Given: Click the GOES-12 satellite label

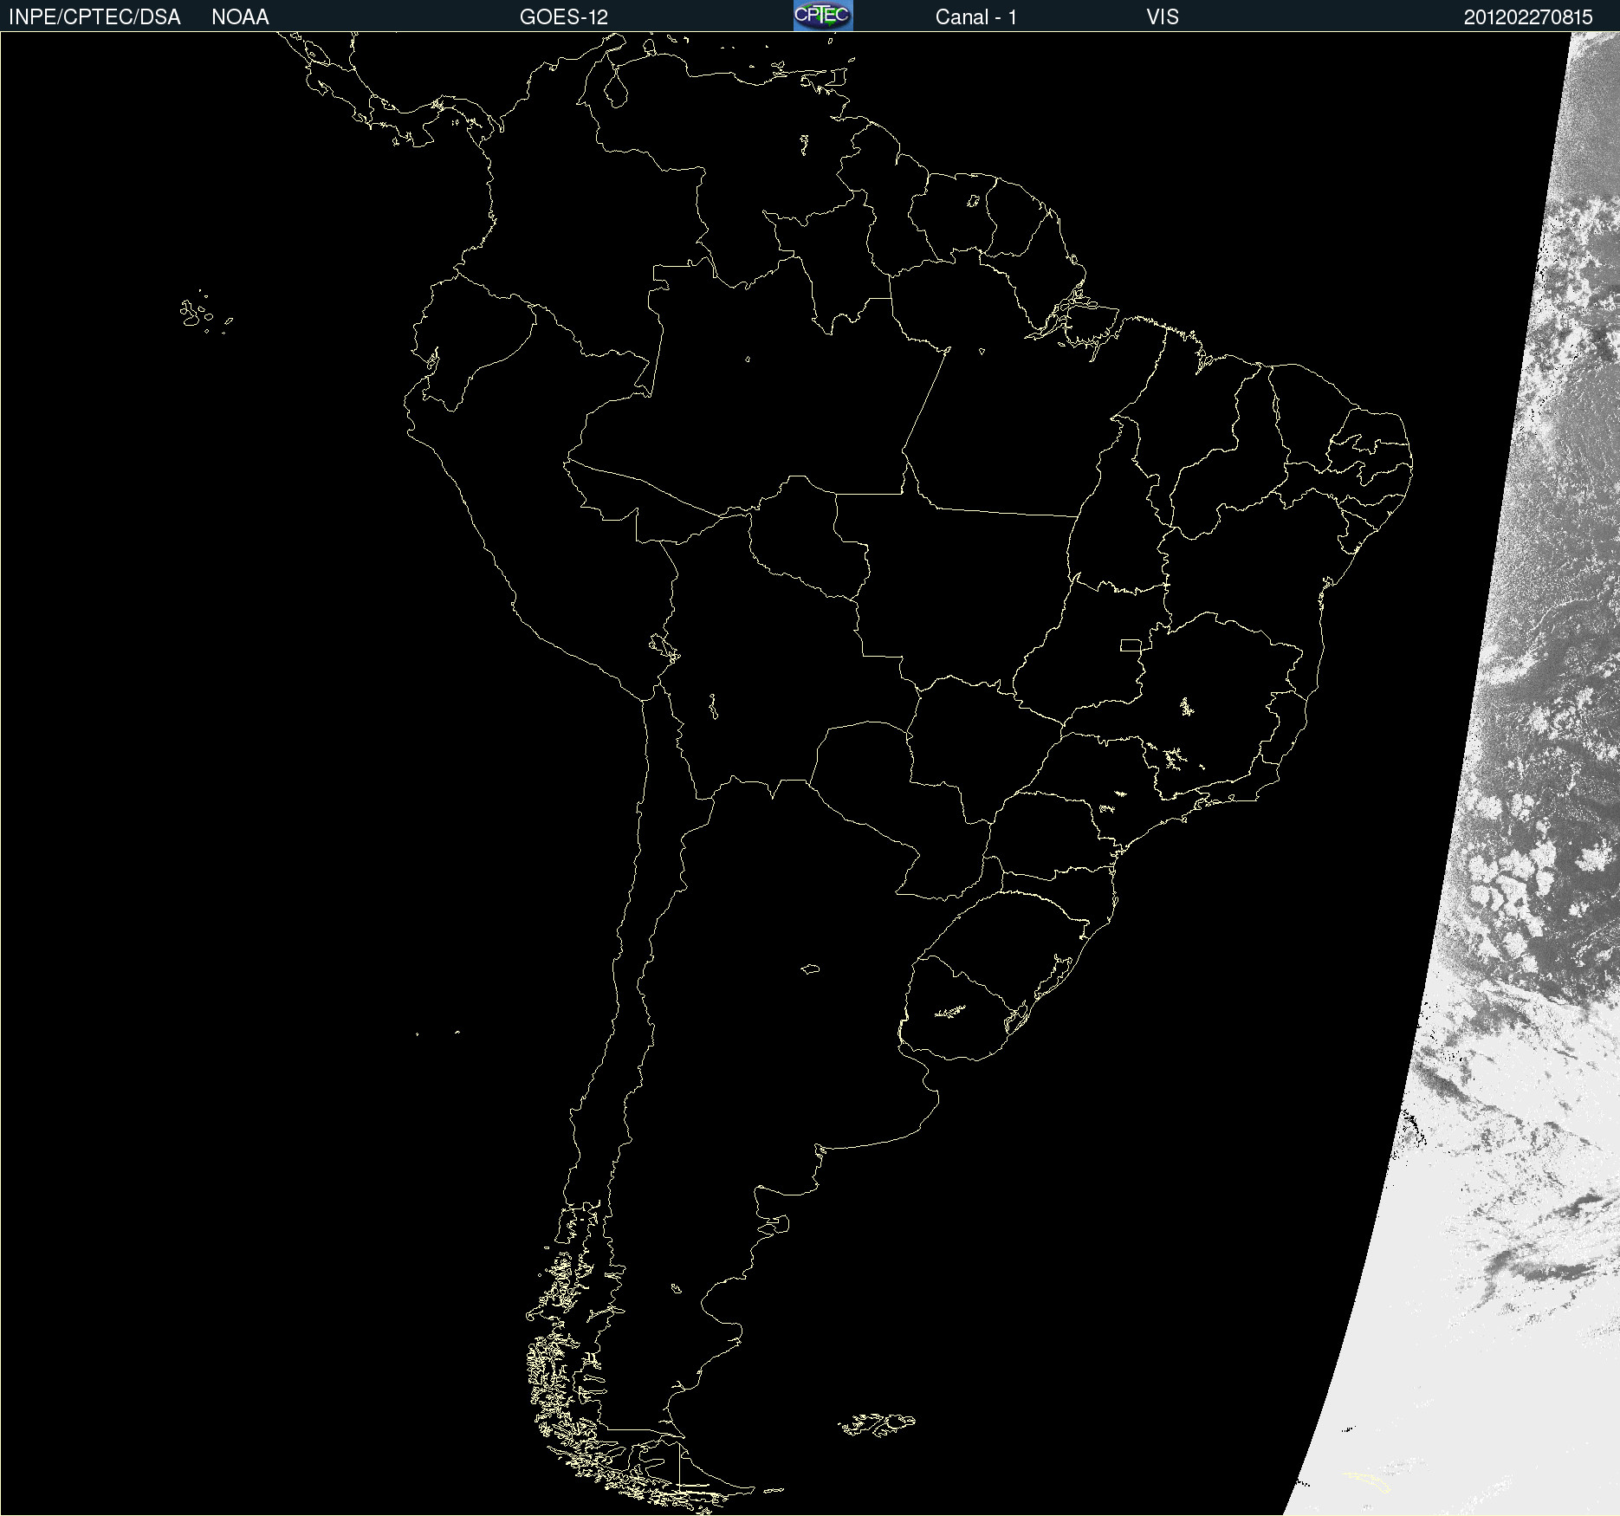Looking at the screenshot, I should (x=564, y=17).
